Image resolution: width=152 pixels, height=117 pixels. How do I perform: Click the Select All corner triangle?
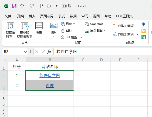(5, 60)
